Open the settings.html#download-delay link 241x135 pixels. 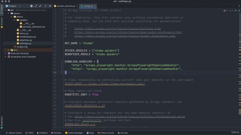pyautogui.click(x=130, y=117)
